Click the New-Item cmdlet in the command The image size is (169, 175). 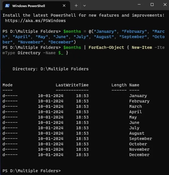pos(142,47)
